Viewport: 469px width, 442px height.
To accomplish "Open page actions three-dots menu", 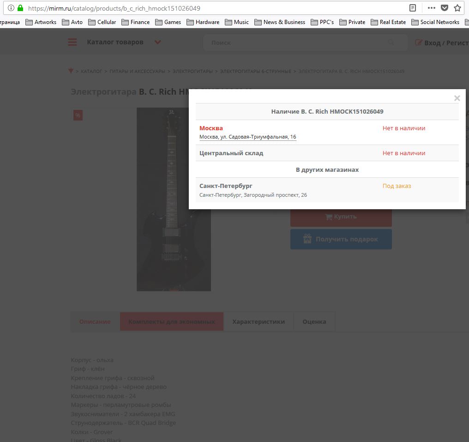I will pyautogui.click(x=431, y=8).
